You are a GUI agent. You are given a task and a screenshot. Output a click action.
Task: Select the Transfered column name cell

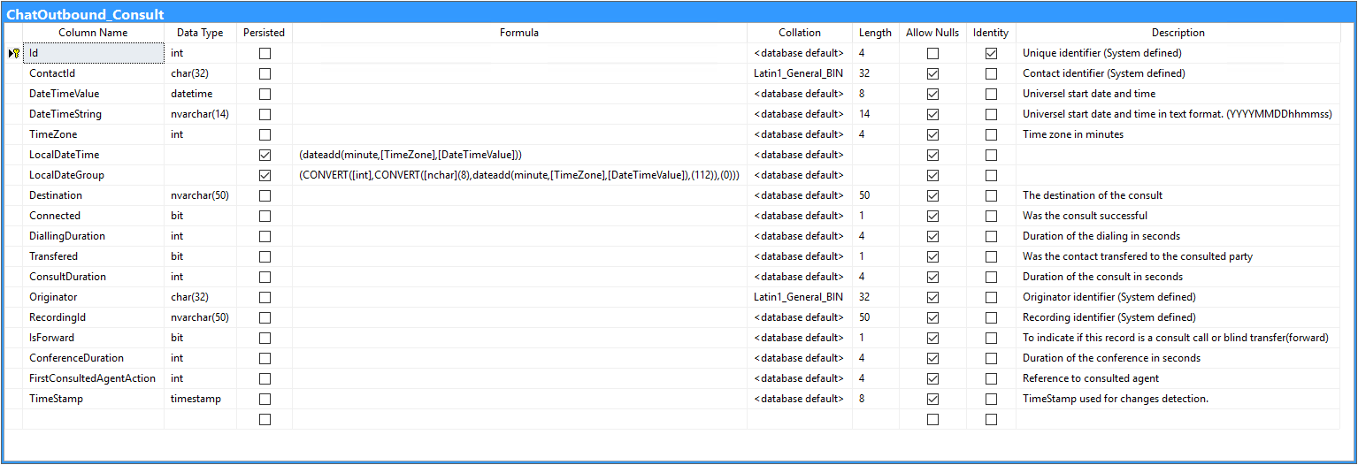(93, 256)
